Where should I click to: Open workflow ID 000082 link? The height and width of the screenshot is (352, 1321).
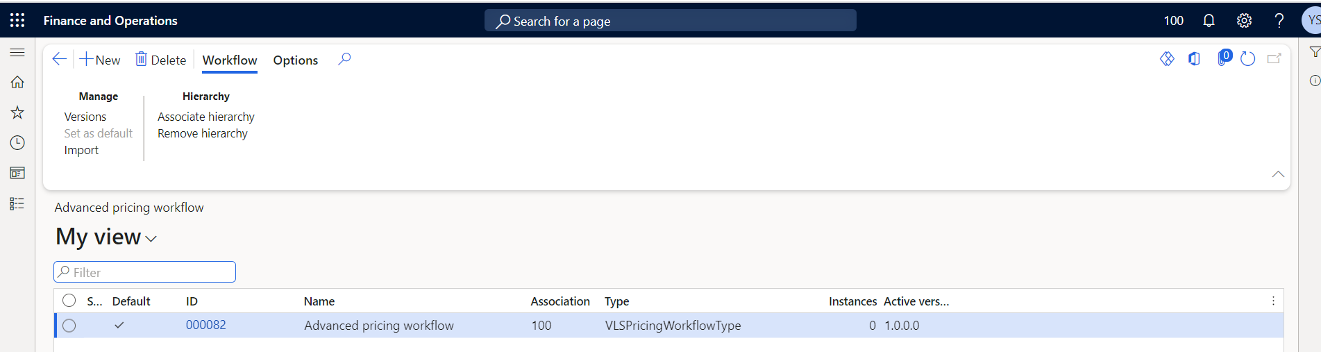coord(206,325)
